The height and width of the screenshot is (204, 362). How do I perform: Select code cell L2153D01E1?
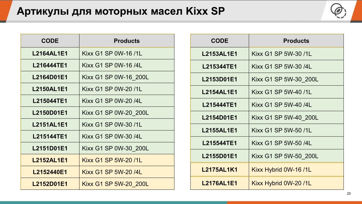[x=220, y=79]
